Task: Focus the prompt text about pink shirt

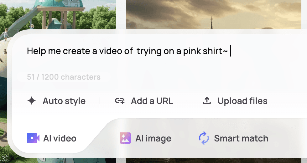Action: pos(127,51)
